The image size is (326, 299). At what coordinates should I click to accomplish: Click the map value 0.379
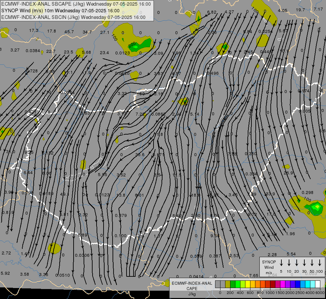[x=121, y=215]
